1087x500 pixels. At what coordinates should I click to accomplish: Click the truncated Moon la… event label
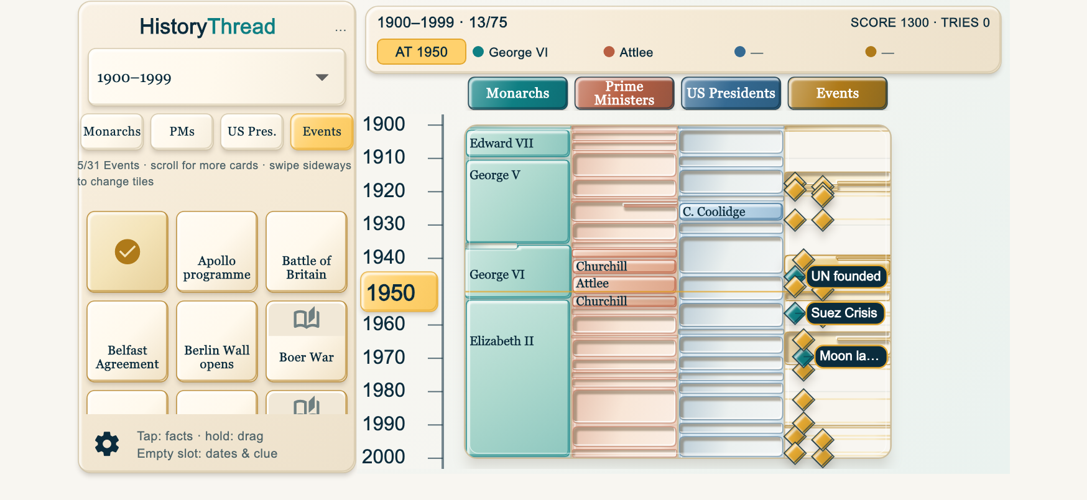point(850,356)
